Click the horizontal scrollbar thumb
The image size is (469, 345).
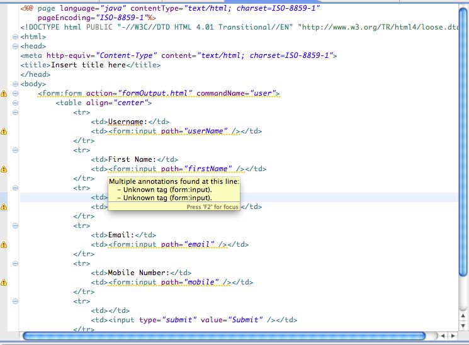[x=224, y=336]
